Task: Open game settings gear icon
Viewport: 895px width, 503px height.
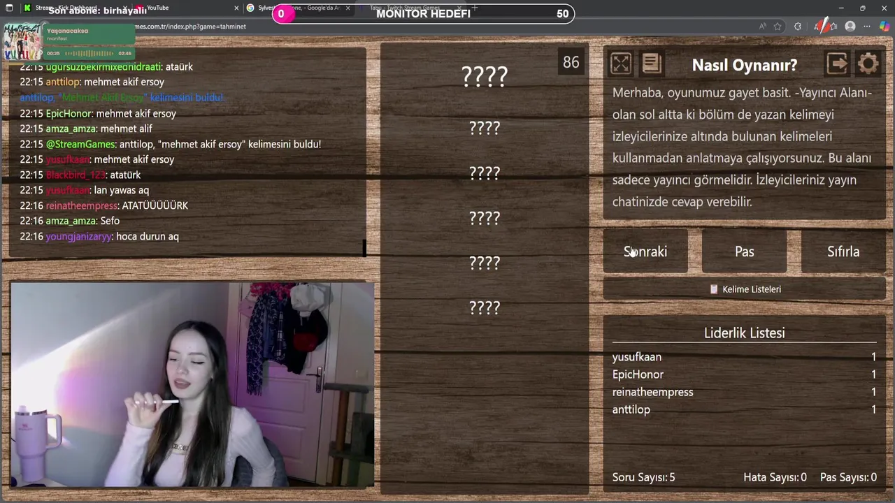Action: click(868, 64)
